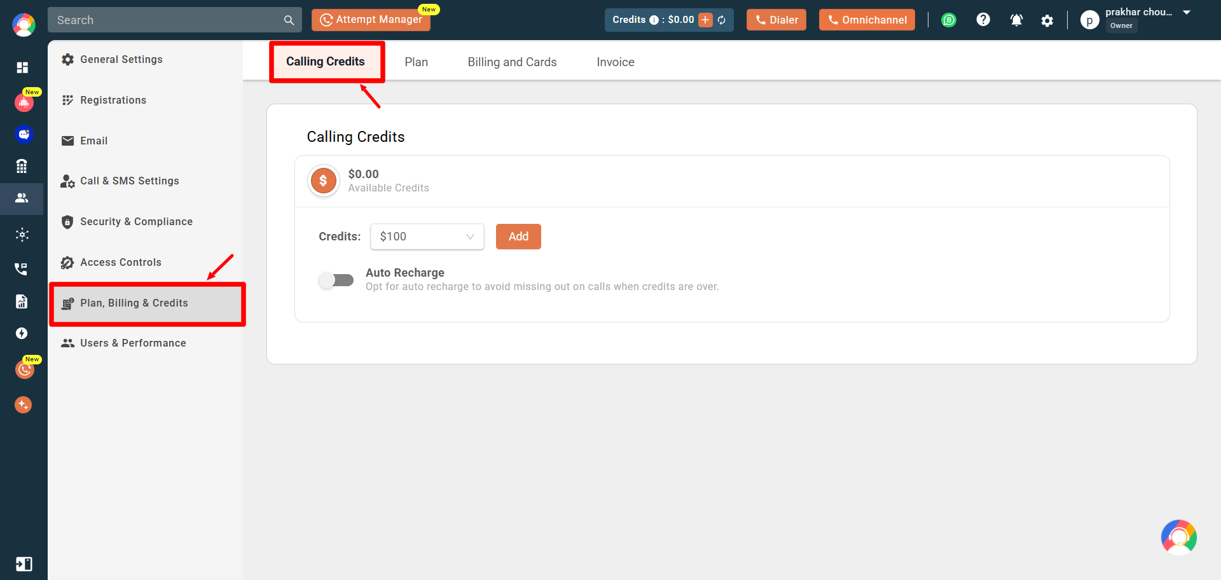Open the lightning bolt automation icon
Viewport: 1221px width, 580px height.
[x=22, y=333]
